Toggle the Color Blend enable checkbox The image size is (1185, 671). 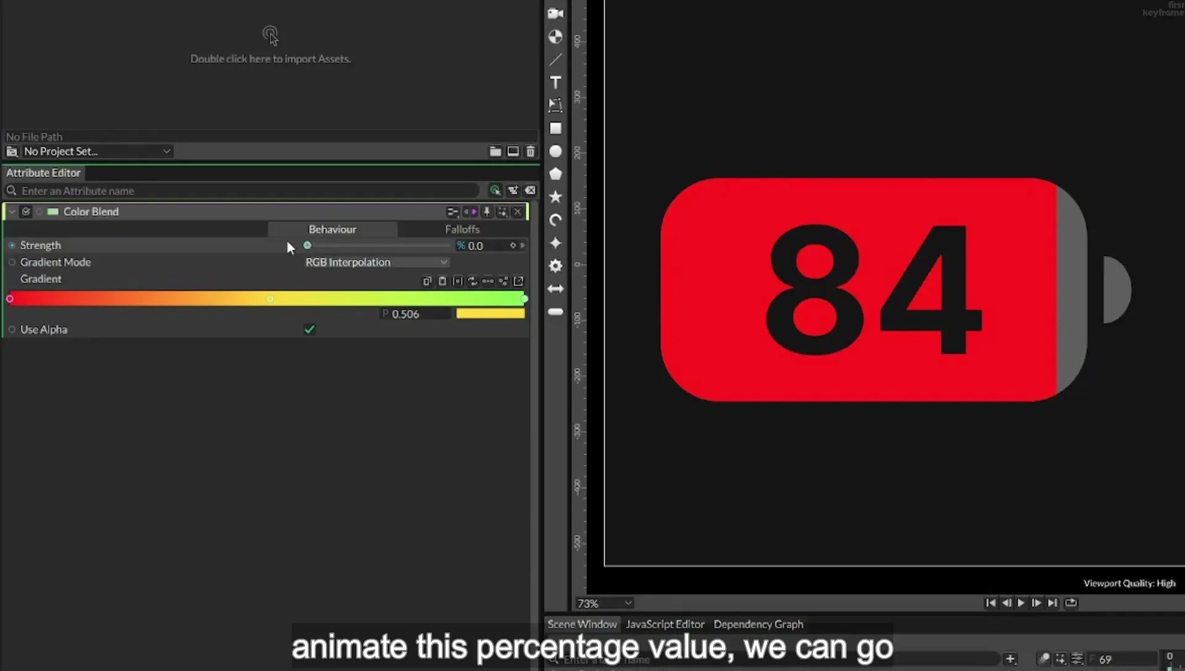pyautogui.click(x=26, y=212)
